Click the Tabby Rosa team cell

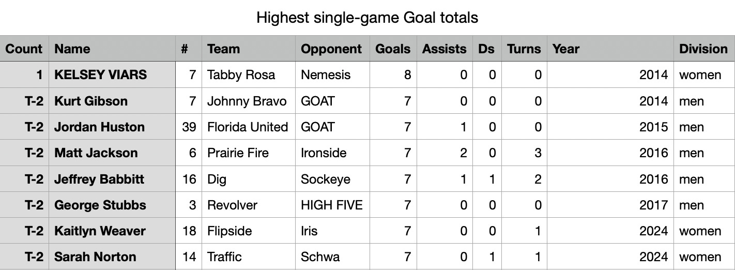click(x=248, y=75)
